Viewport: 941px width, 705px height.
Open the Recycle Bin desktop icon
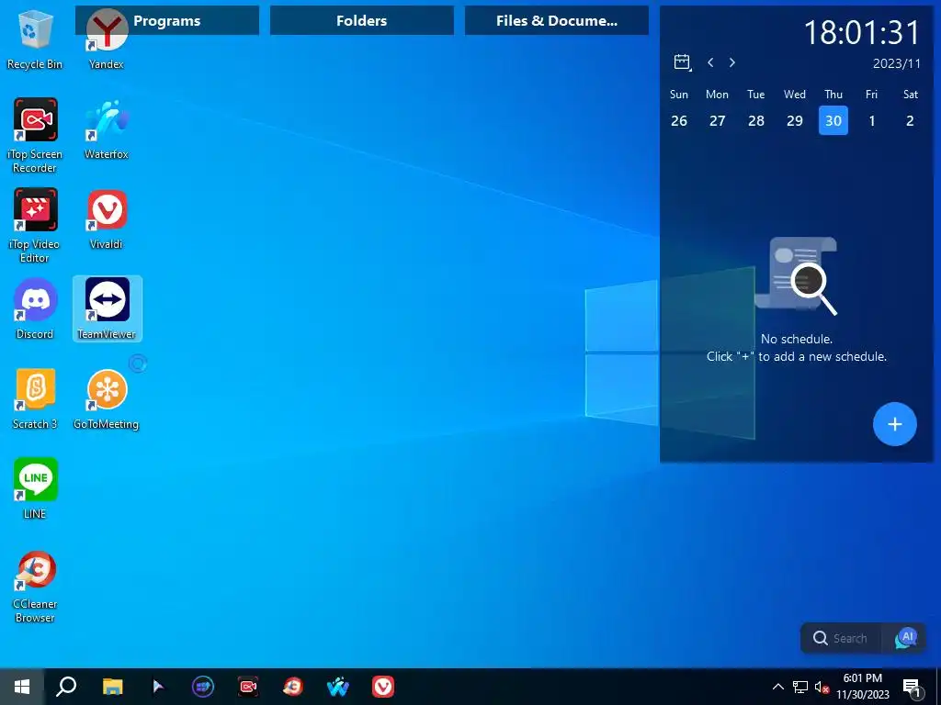34,40
